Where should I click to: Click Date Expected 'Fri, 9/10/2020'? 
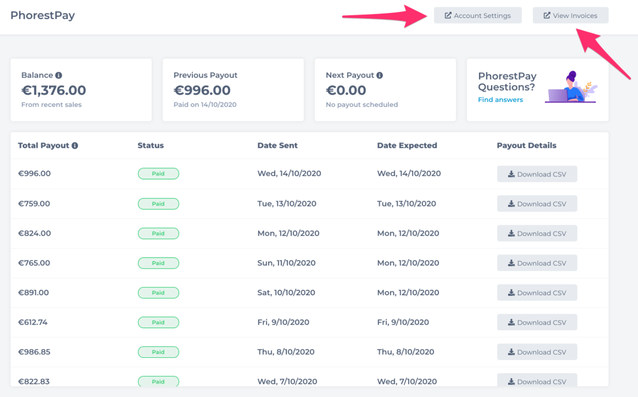(x=403, y=322)
